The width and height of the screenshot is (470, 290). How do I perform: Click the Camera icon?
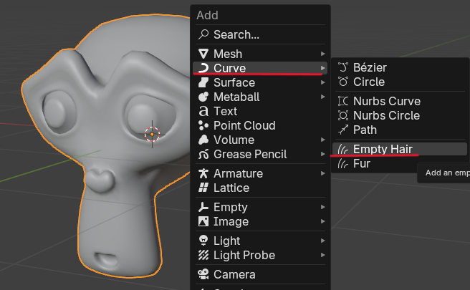click(203, 274)
